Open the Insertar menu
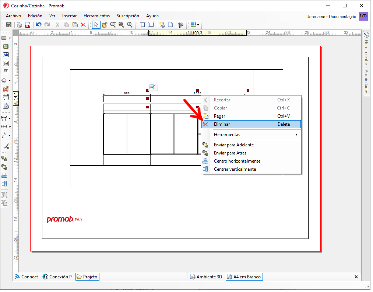This screenshot has height=292, width=373. pos(70,16)
